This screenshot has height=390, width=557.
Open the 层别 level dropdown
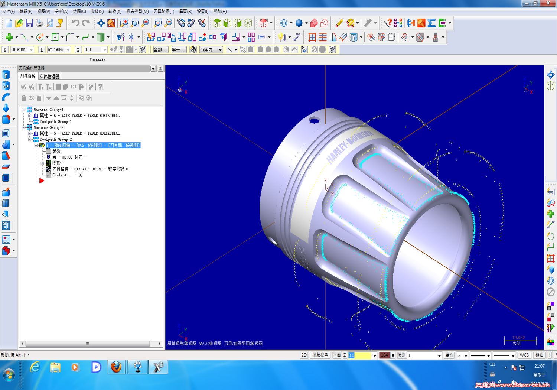point(439,355)
